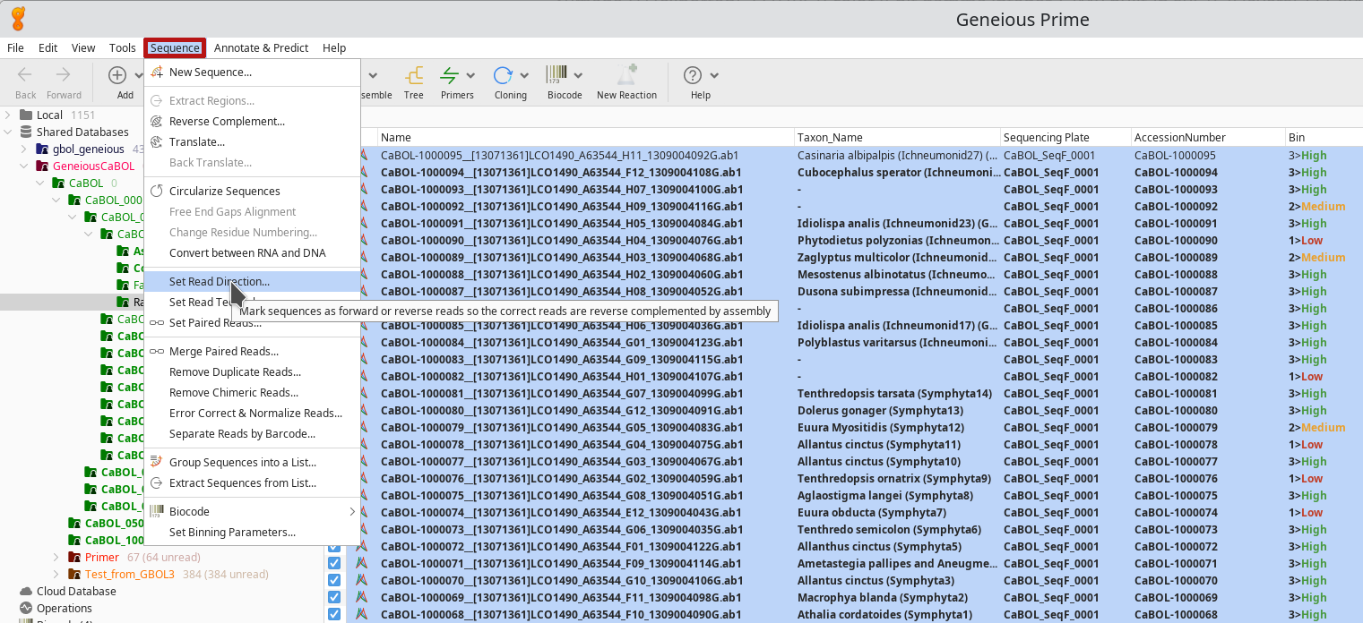The image size is (1363, 623).
Task: Expand the Primer folder in the tree
Action: tap(56, 558)
